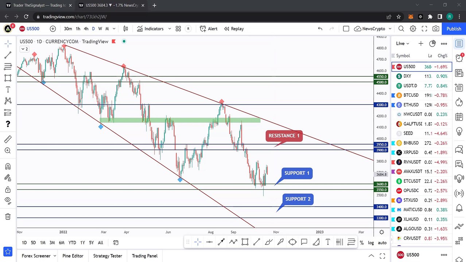
Task: Open the Indicators dialog
Action: pyautogui.click(x=150, y=29)
